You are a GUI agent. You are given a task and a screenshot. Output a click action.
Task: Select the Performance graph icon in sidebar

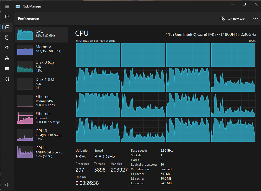click(x=7, y=27)
